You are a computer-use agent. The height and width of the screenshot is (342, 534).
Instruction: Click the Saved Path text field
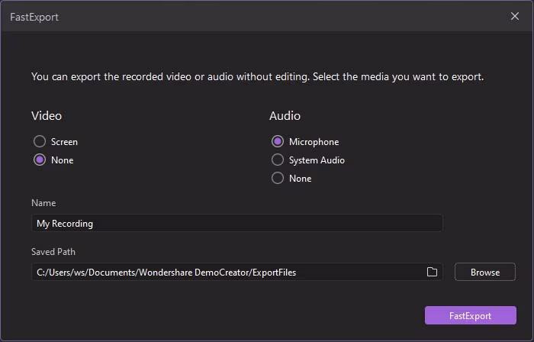[229, 272]
